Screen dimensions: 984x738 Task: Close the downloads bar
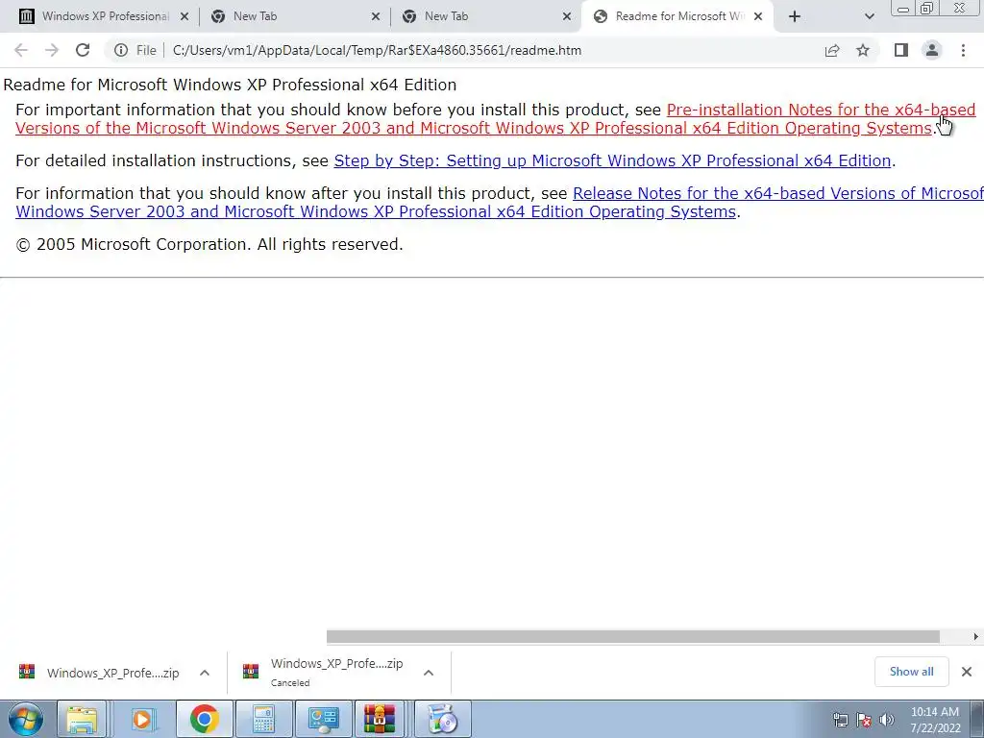(967, 672)
